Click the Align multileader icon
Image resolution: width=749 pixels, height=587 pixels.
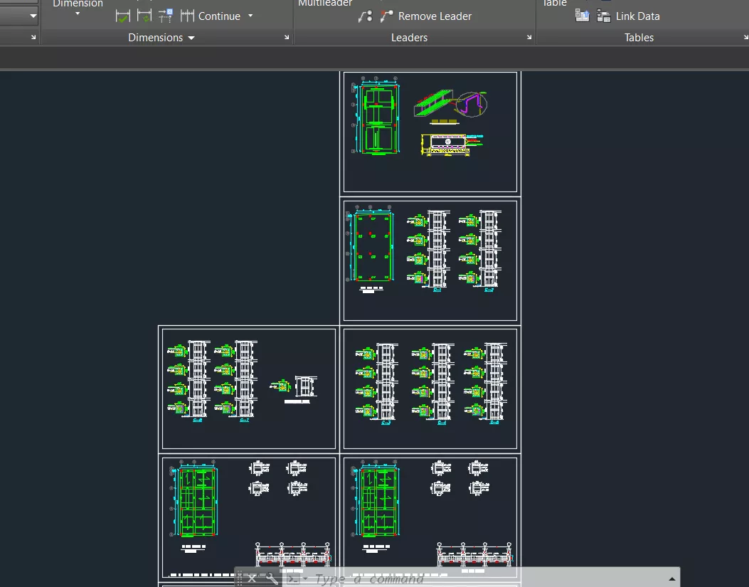pyautogui.click(x=366, y=16)
